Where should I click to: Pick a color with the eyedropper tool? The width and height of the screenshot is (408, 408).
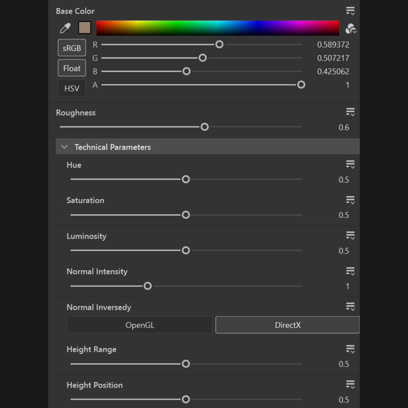pos(65,28)
